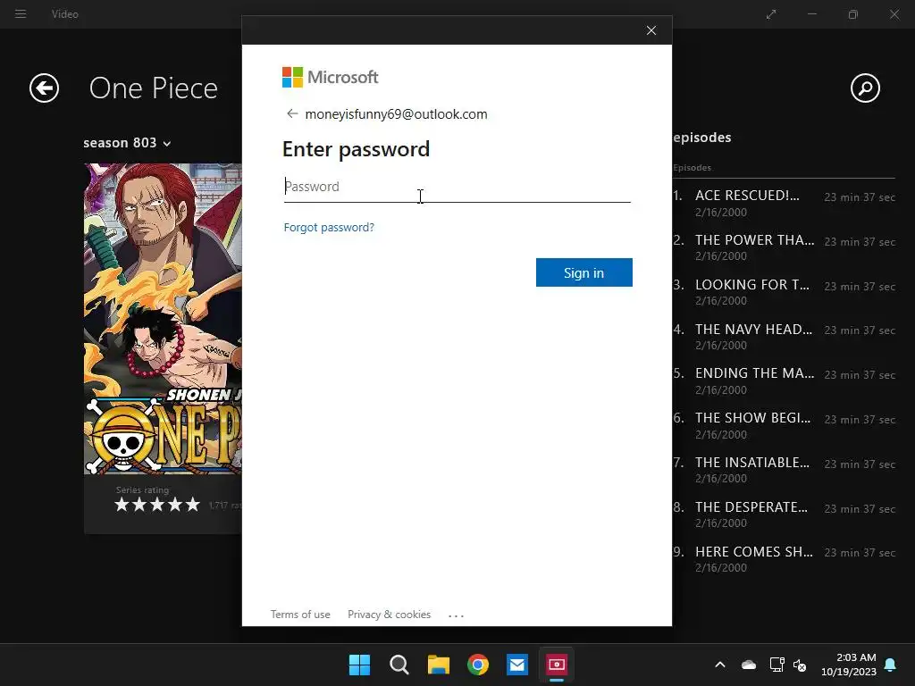Image resolution: width=915 pixels, height=686 pixels.
Task: Open taskbar Search
Action: (399, 665)
